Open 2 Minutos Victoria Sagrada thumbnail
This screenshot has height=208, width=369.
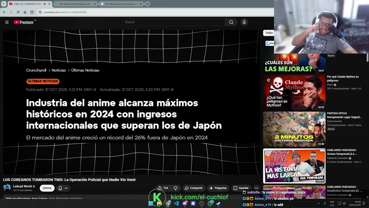coord(294,129)
